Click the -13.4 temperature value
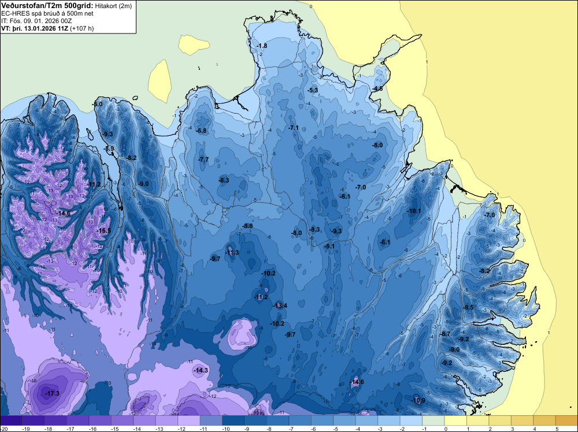The height and width of the screenshot is (432, 578). [280, 306]
